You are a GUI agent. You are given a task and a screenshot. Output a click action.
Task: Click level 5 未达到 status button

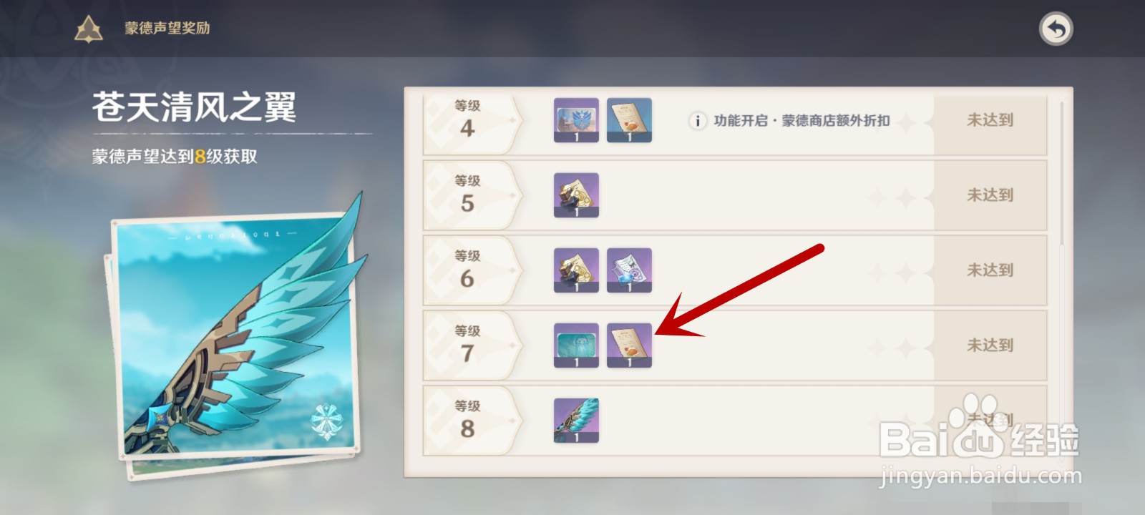990,195
